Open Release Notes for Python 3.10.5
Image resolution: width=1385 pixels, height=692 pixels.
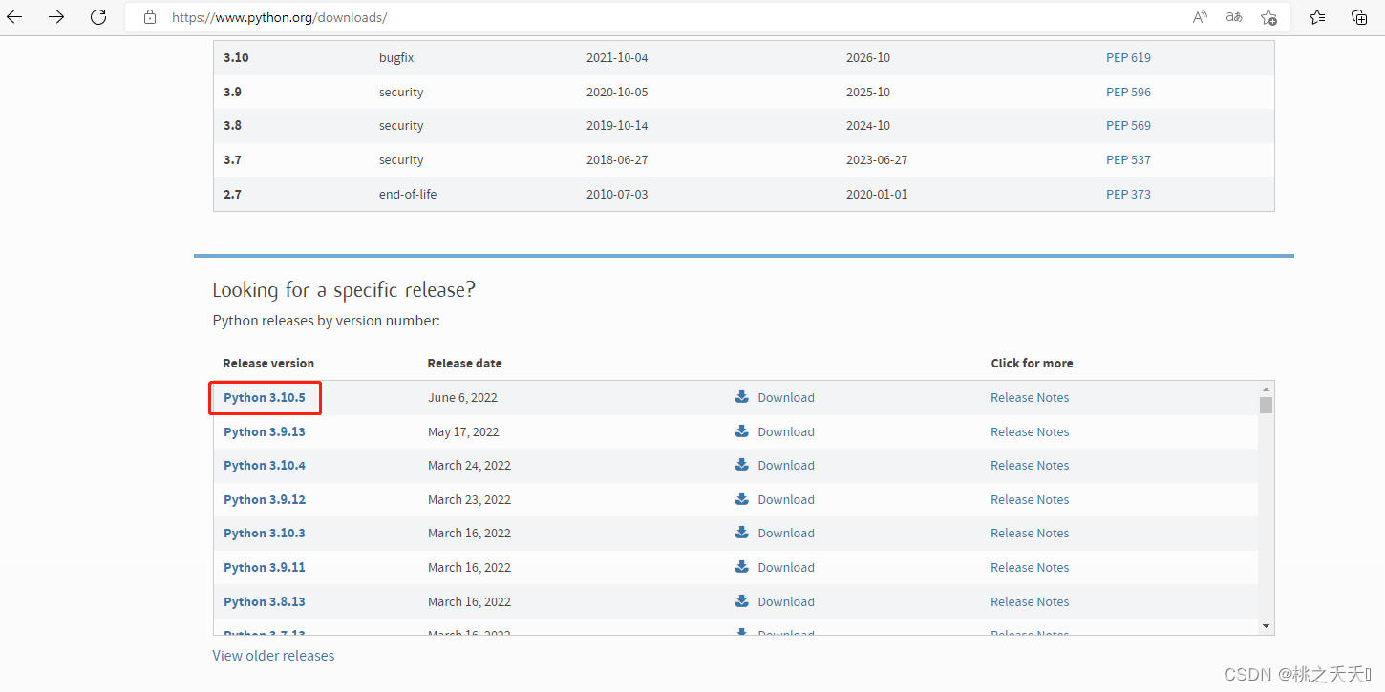1030,397
